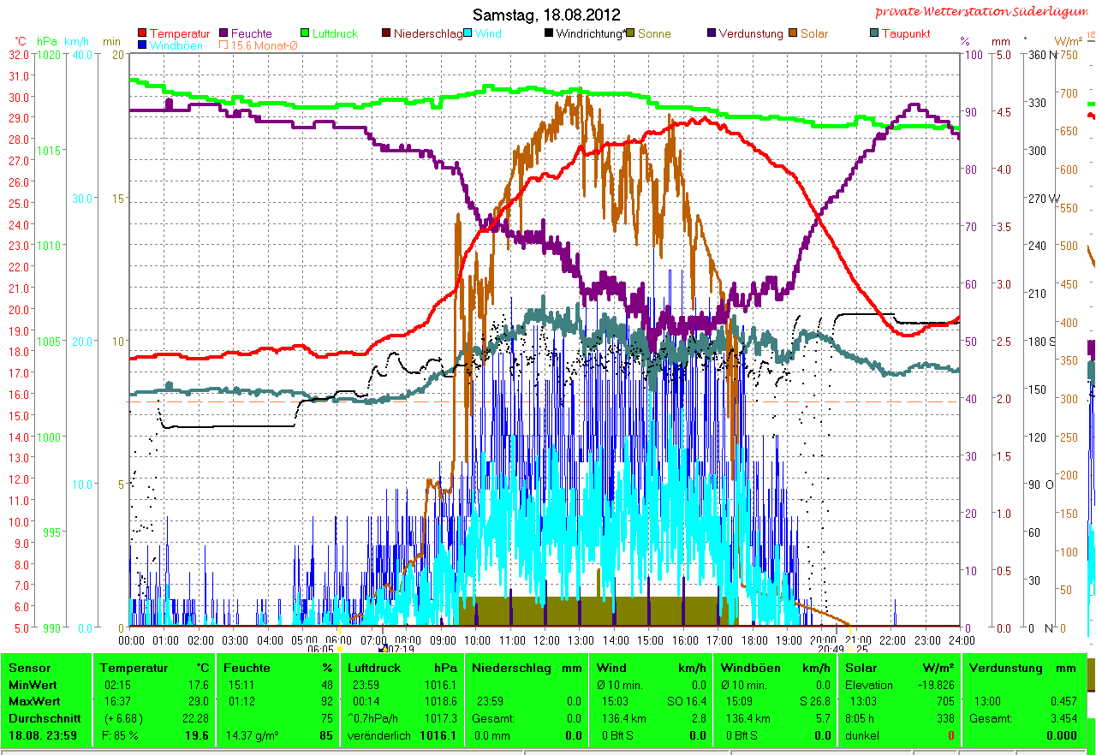This screenshot has height=755, width=1096.
Task: Toggle the Taupunkt series legend label
Action: [x=906, y=34]
